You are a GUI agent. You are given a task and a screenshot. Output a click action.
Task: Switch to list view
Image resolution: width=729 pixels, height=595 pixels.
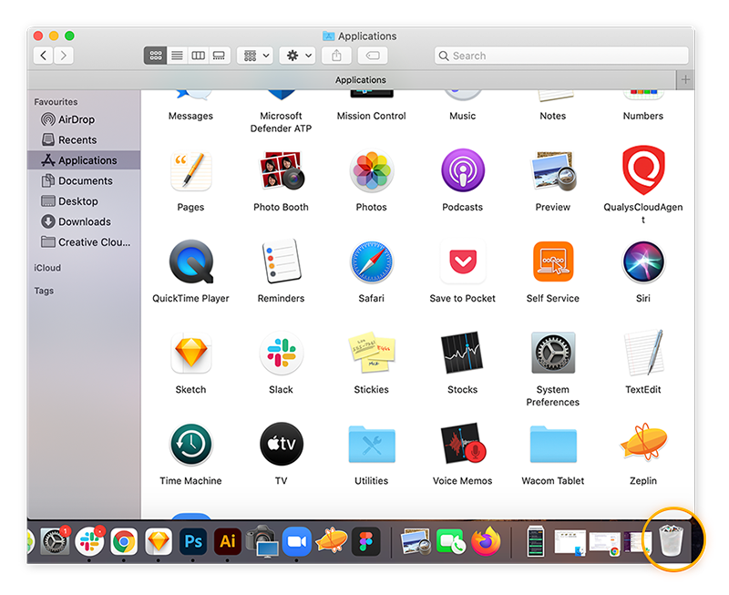(x=177, y=55)
